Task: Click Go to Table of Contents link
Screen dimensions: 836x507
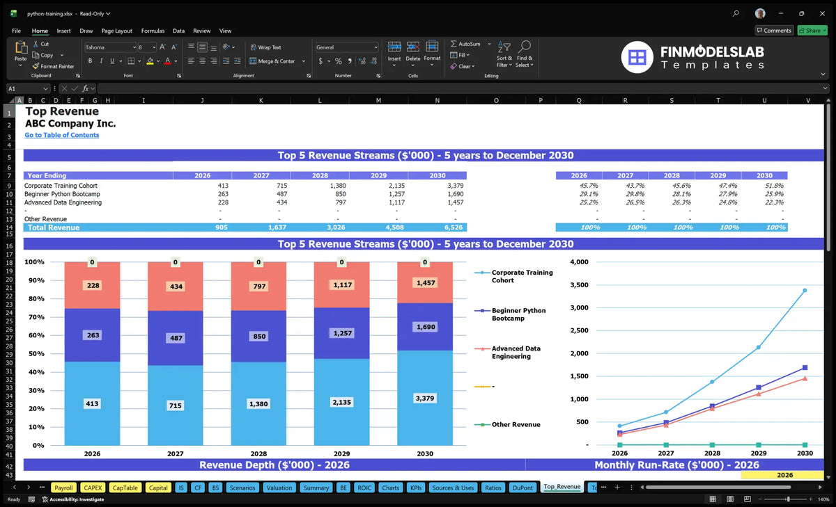Action: [62, 135]
